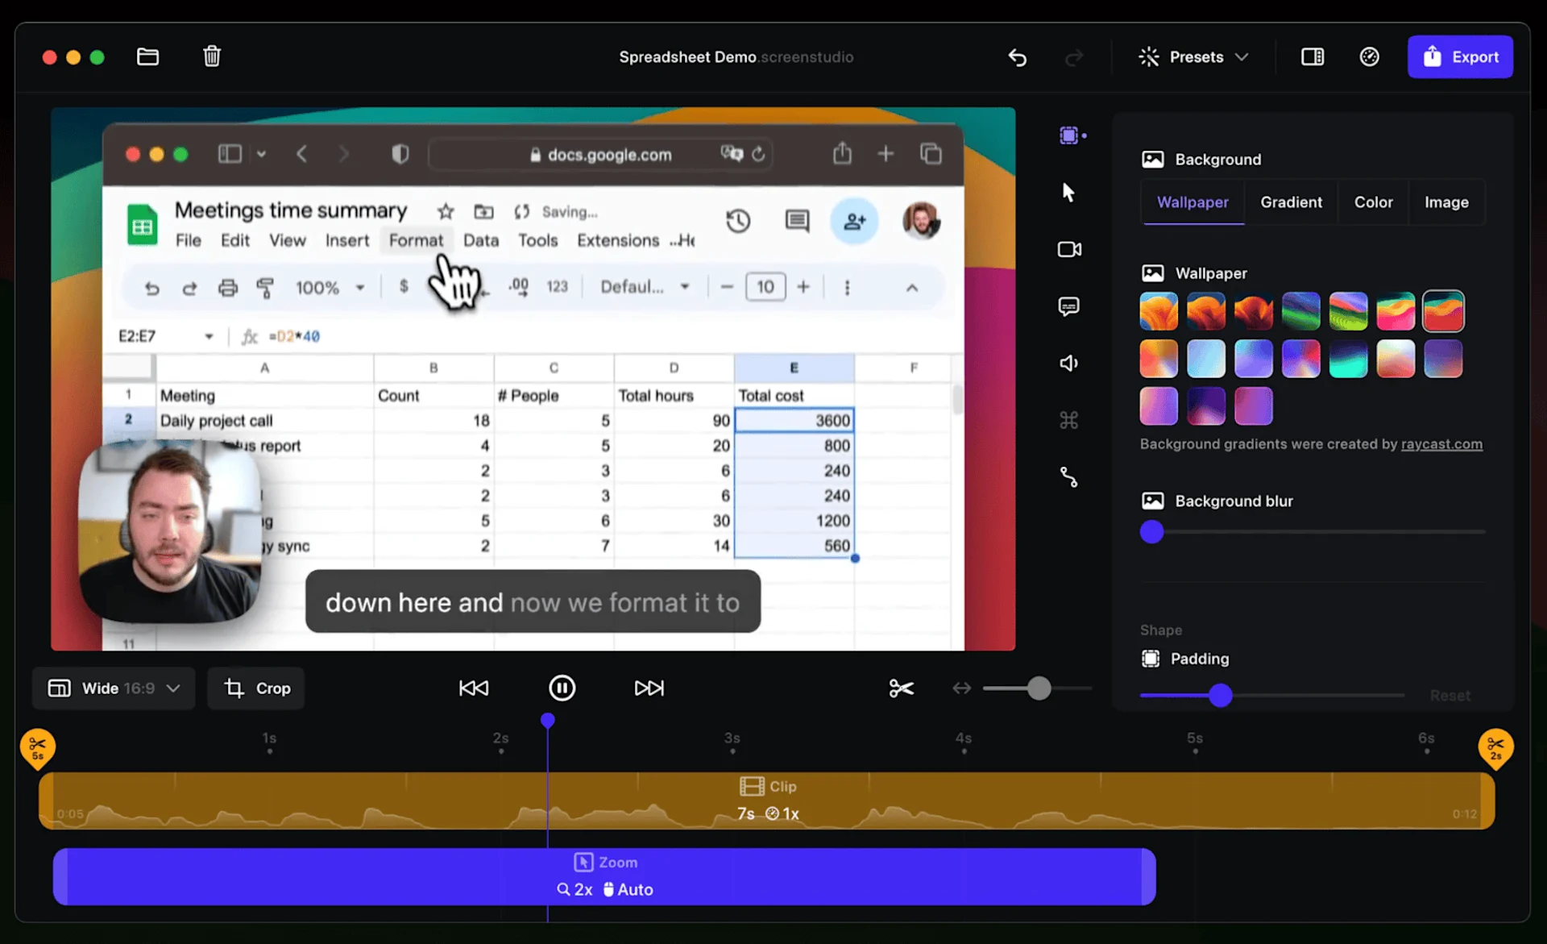This screenshot has width=1547, height=944.
Task: Expand the Default font dropdown in spreadsheet
Action: coord(644,286)
